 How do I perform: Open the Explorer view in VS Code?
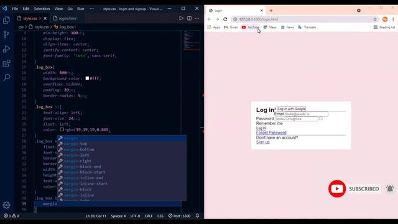(x=6, y=20)
